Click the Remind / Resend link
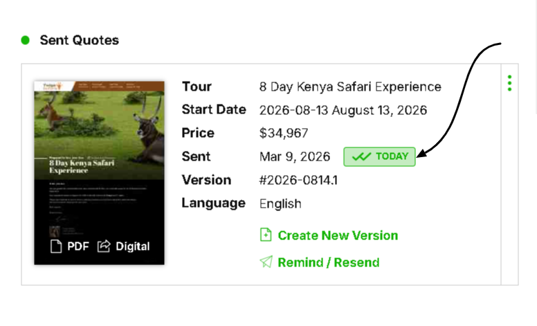The height and width of the screenshot is (326, 537). click(328, 262)
